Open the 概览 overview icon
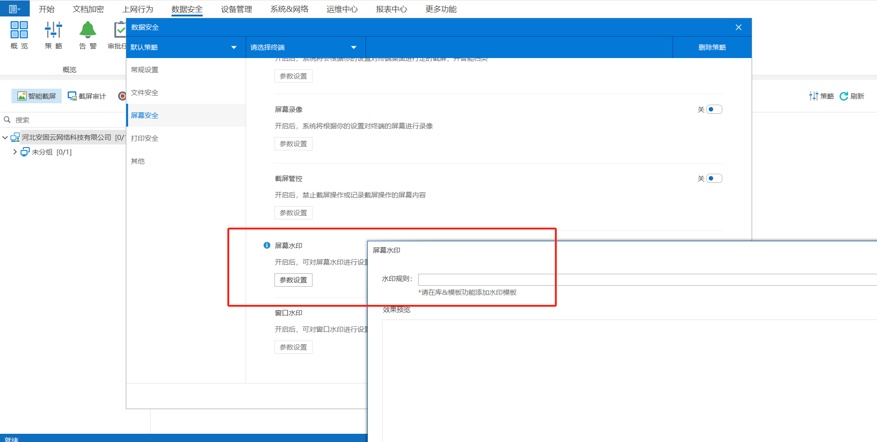This screenshot has width=877, height=442. (19, 30)
